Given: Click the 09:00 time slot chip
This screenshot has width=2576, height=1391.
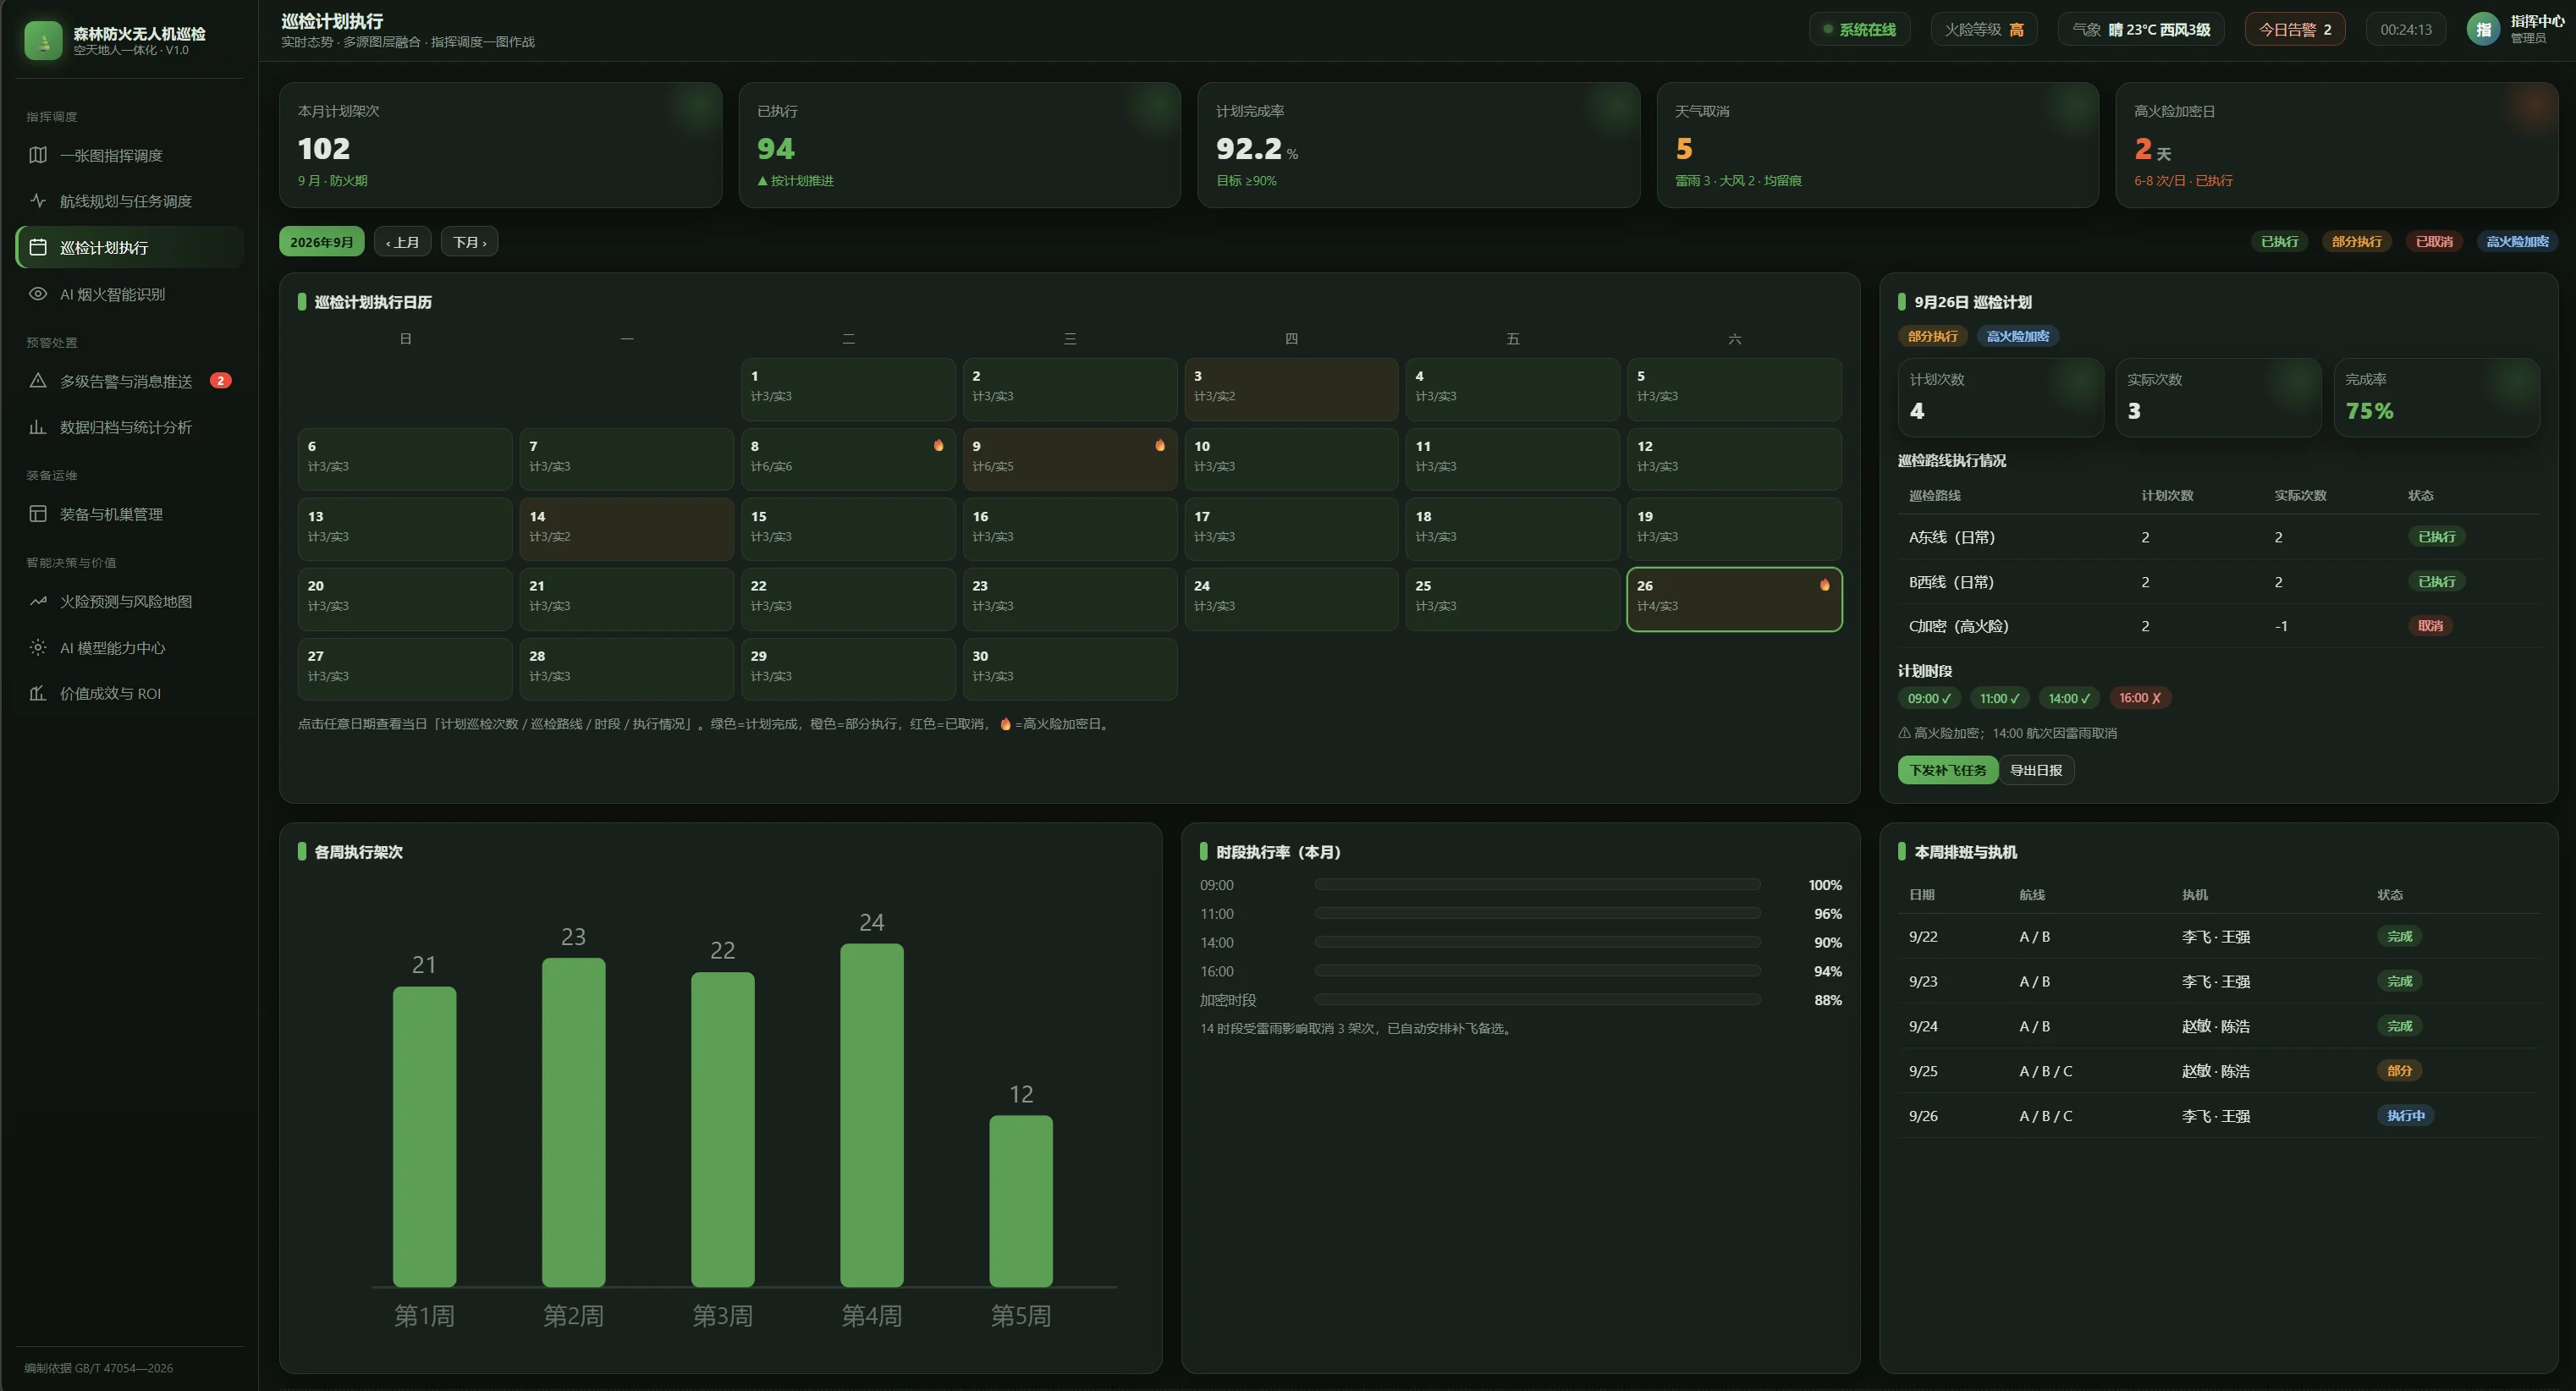Looking at the screenshot, I should pos(1929,698).
